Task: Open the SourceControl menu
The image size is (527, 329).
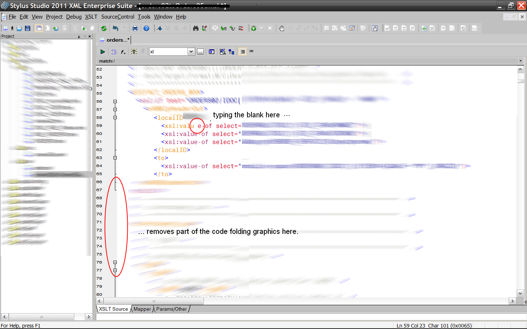Action: click(117, 17)
